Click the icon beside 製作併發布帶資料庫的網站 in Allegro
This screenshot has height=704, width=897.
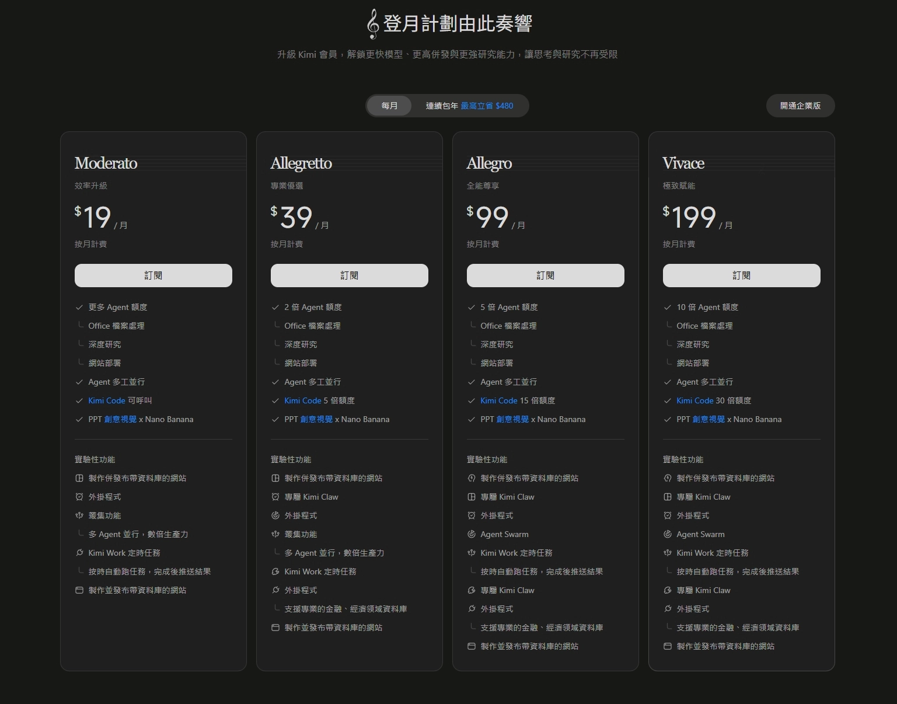point(472,478)
